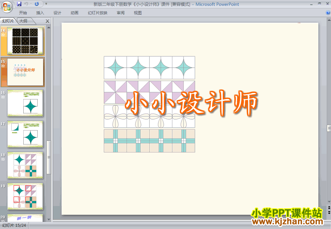
Task: Click main slide scroll down arrow
Action: pyautogui.click(x=329, y=202)
